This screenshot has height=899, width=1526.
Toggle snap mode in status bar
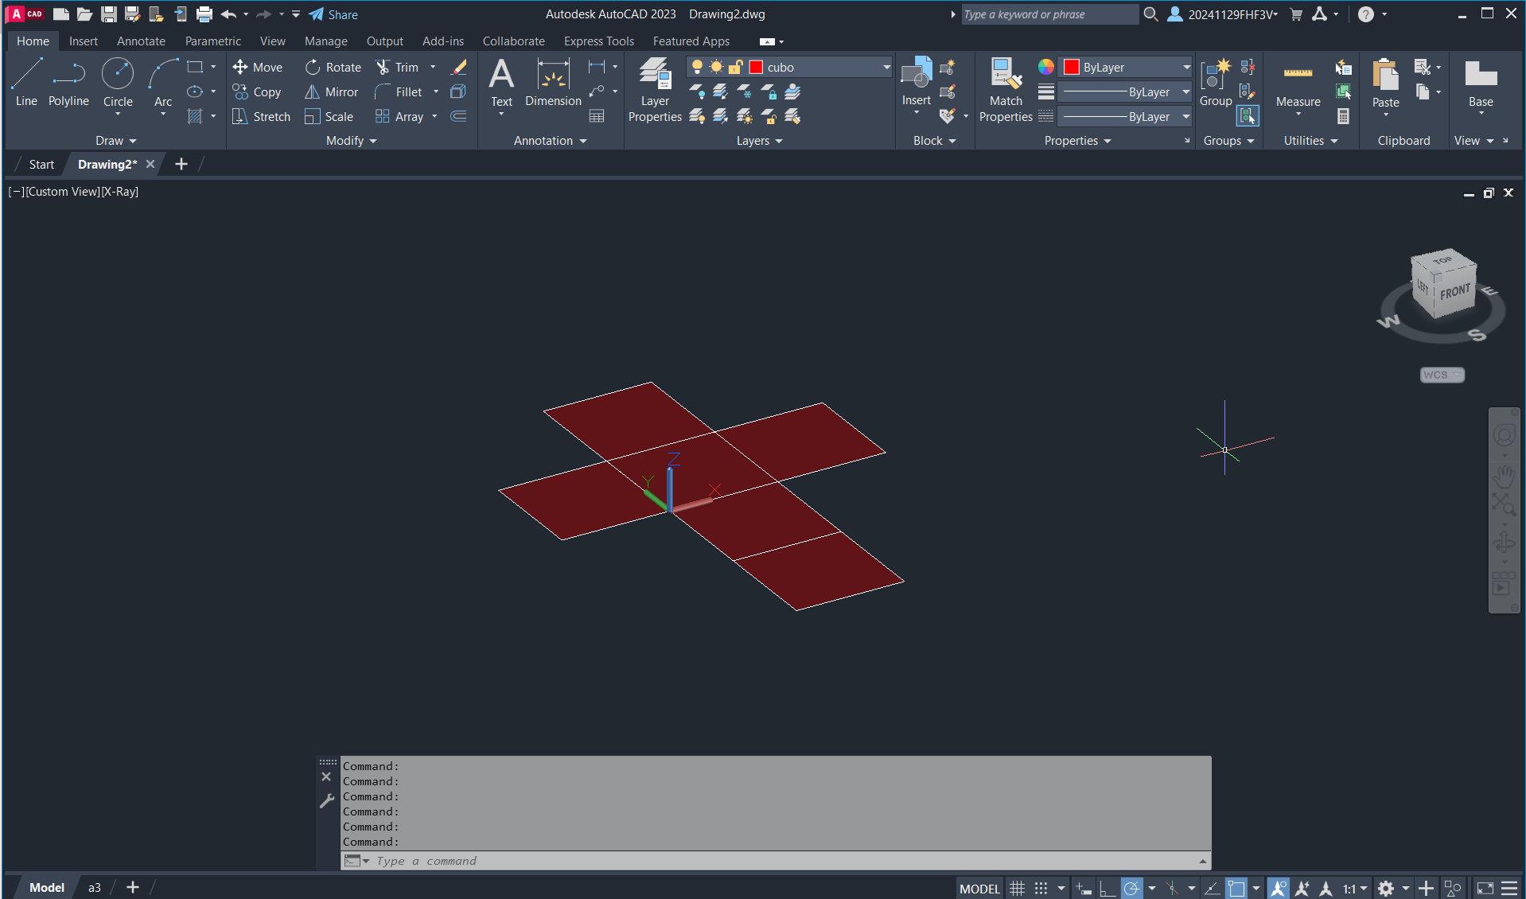[x=1041, y=889]
